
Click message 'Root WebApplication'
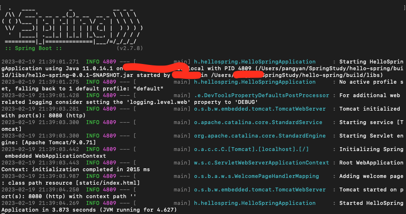[371, 163]
